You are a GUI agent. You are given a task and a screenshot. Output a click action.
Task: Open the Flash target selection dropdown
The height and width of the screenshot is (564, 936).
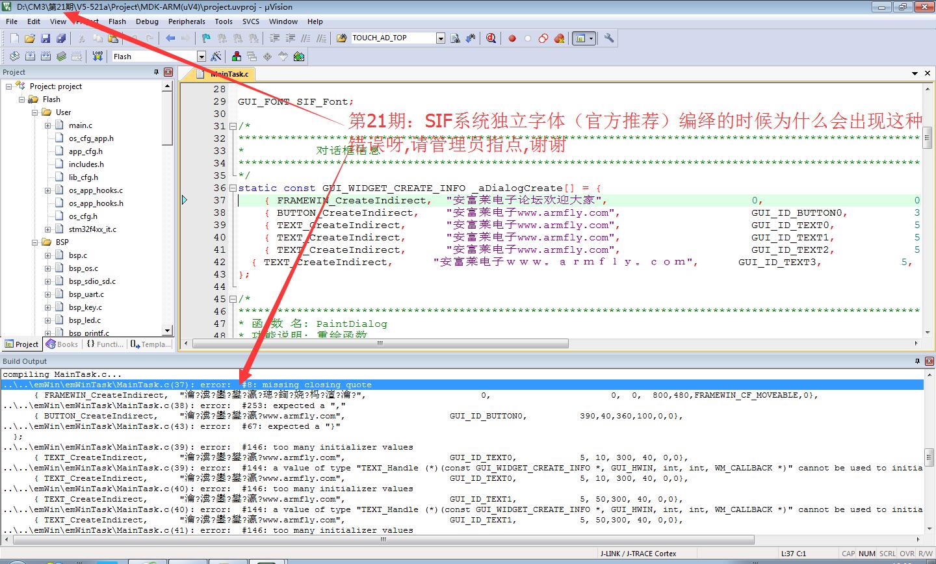click(201, 57)
